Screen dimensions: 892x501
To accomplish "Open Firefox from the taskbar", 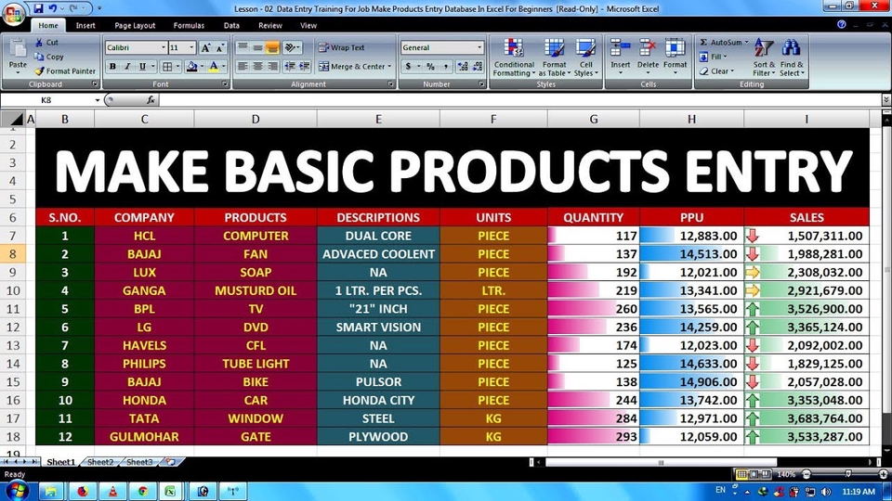I will pos(83,491).
